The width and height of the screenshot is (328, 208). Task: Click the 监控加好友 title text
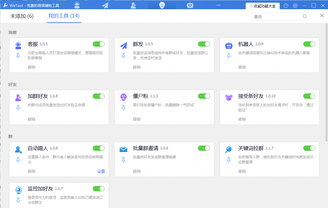tap(40, 189)
